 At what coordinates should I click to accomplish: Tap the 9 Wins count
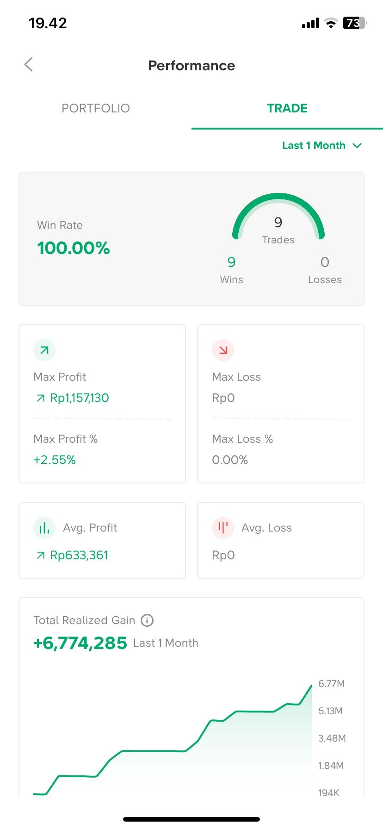(x=231, y=262)
